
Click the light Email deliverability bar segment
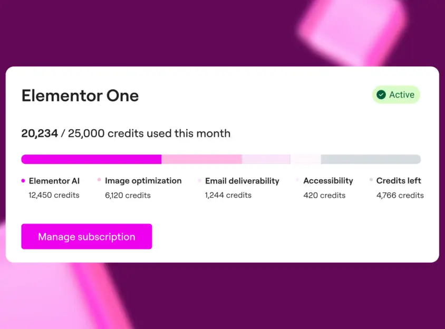pyautogui.click(x=266, y=159)
